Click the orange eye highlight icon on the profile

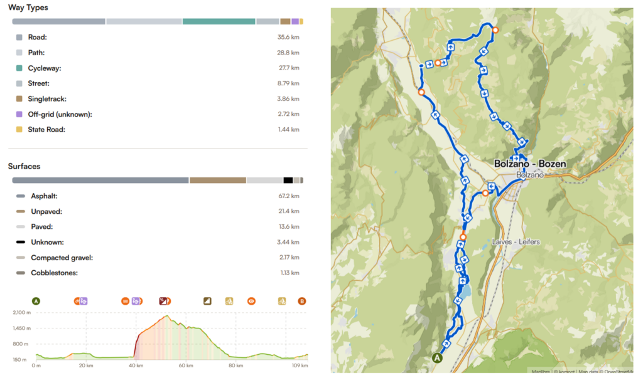pos(252,301)
